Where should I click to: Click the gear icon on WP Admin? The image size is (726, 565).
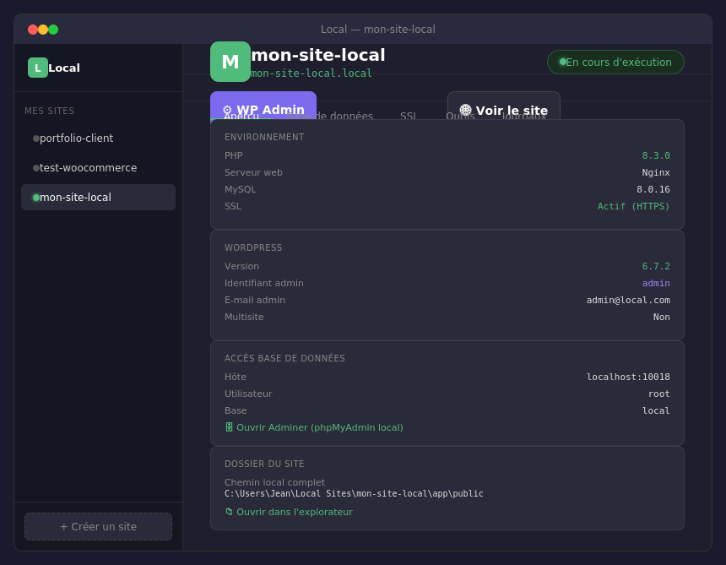pos(227,110)
